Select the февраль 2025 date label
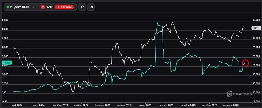The image size is (262, 108). 102,105
